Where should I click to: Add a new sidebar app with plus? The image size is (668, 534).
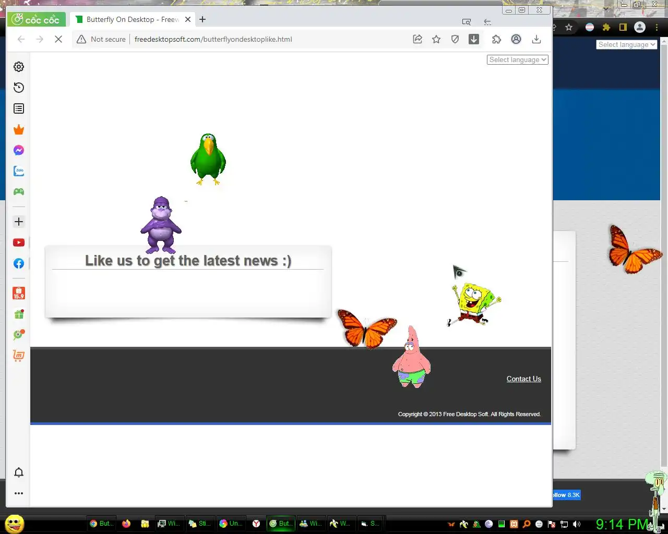tap(19, 222)
